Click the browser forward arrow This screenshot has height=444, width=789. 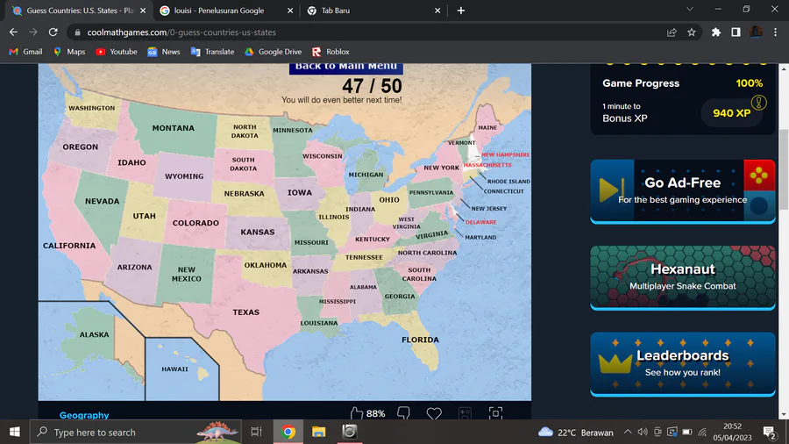33,32
